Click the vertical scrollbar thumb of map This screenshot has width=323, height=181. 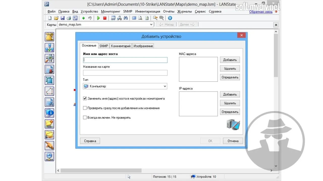point(276,55)
